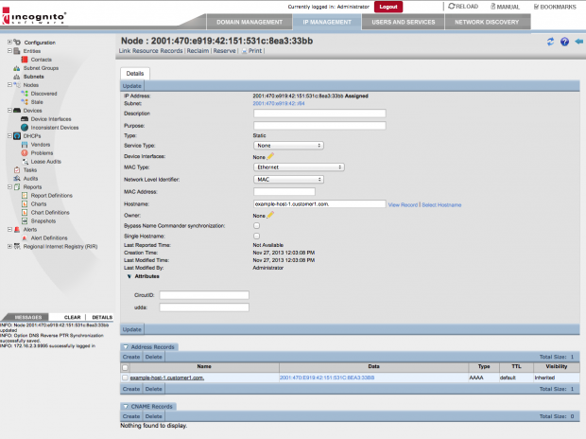Click the Stale nodes icon
This screenshot has height=439, width=586.
(25, 102)
